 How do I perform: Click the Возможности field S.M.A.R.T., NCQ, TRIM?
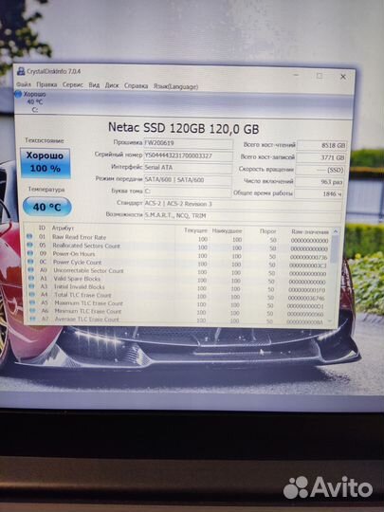point(243,216)
